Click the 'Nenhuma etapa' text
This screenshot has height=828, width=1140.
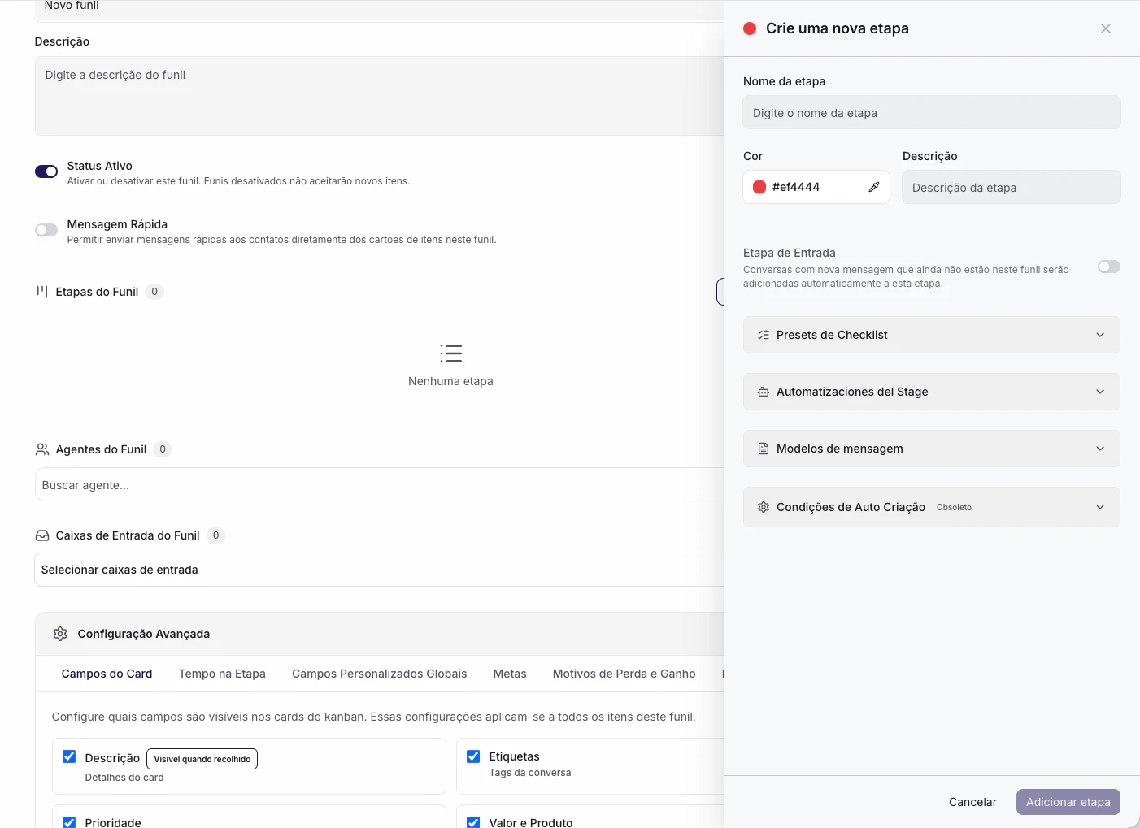pyautogui.click(x=450, y=381)
